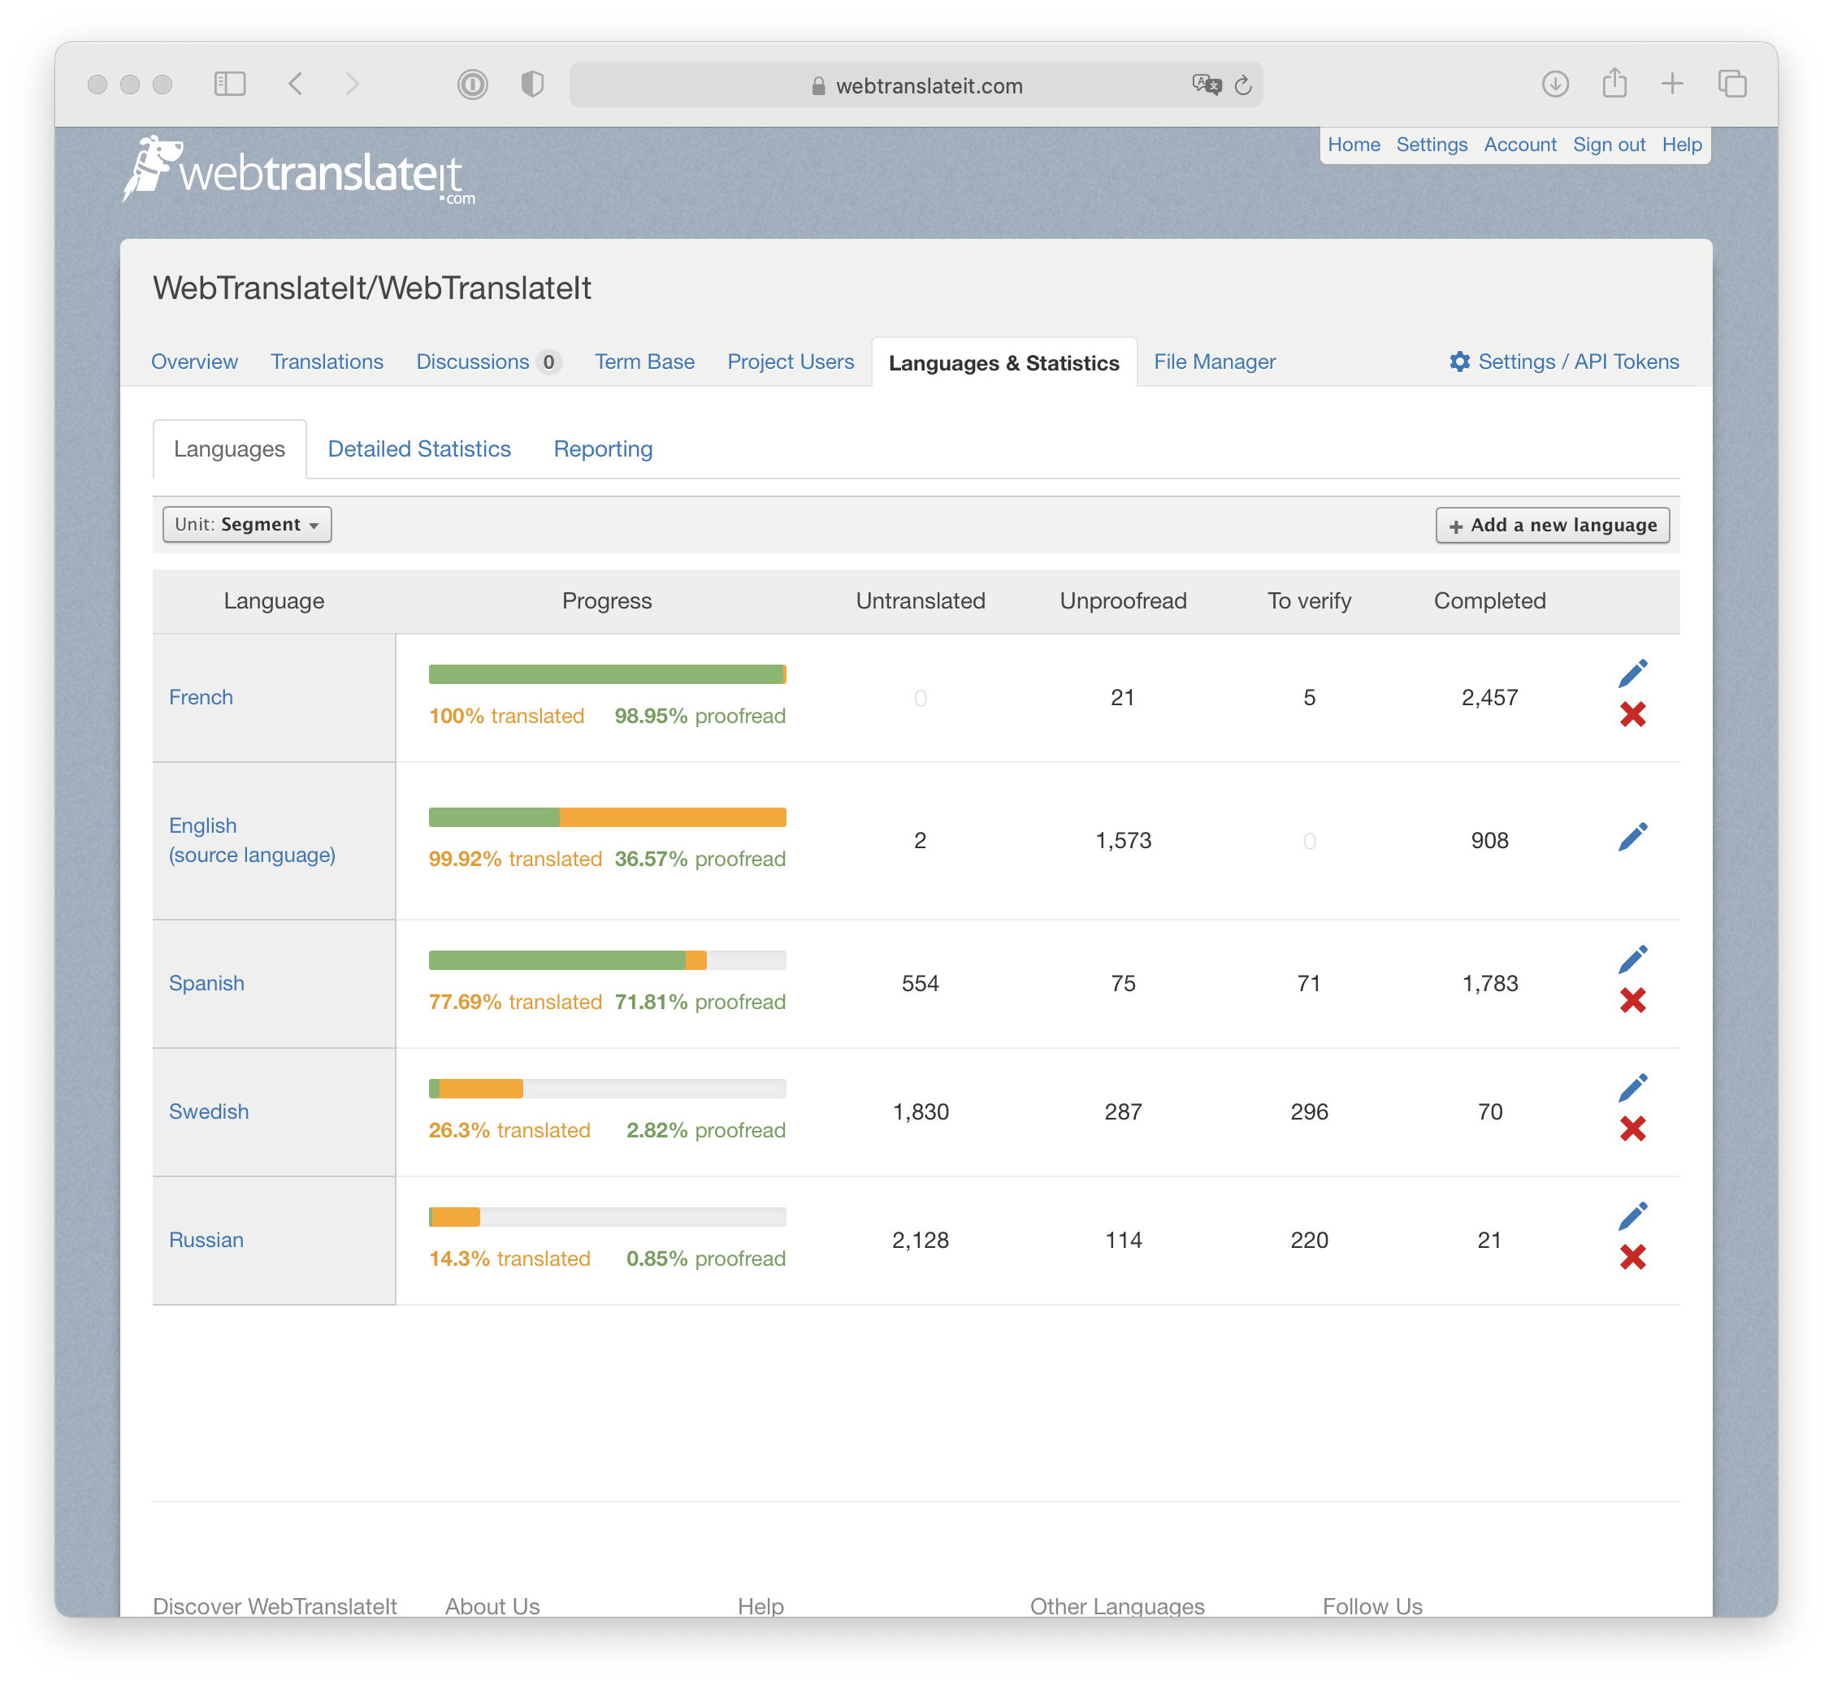Open the Project Users tab
1833x1685 pixels.
[791, 362]
